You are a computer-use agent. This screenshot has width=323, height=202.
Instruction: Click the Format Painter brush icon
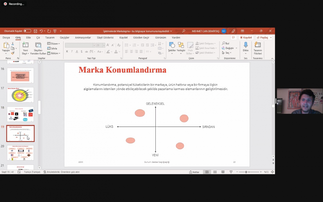click(x=13, y=53)
